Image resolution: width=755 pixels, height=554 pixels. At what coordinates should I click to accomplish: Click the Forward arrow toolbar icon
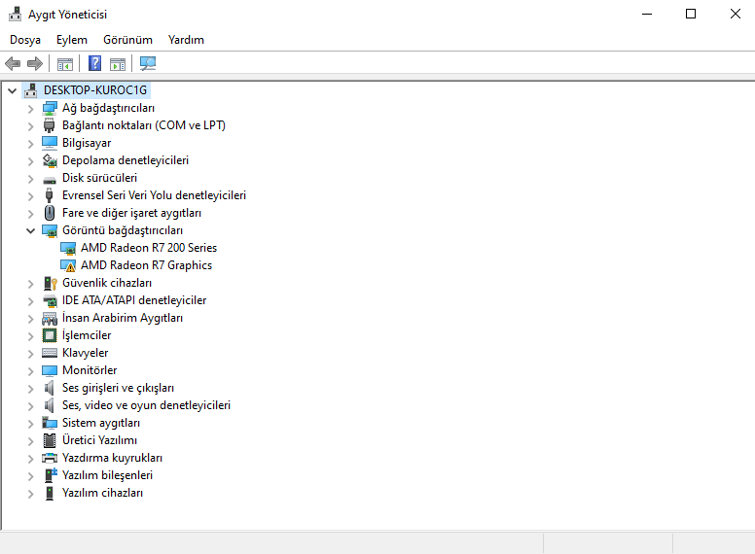click(x=35, y=63)
